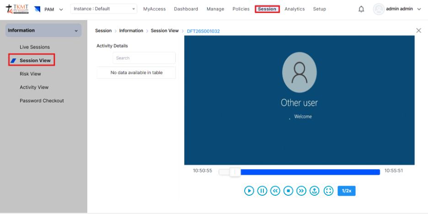
Task: Click the Activity Details heading
Action: coord(112,46)
